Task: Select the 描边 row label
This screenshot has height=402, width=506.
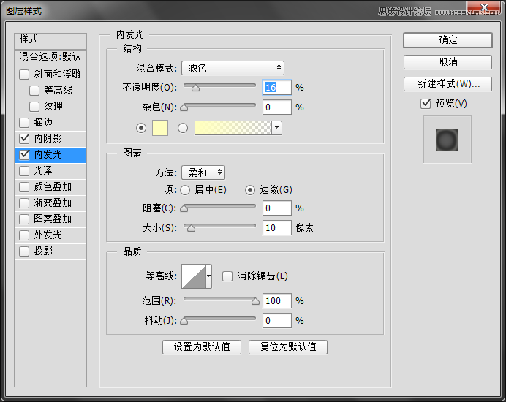Action: 43,122
